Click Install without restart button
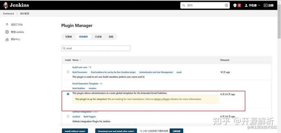This screenshot has height=133, width=281. (x=75, y=131)
